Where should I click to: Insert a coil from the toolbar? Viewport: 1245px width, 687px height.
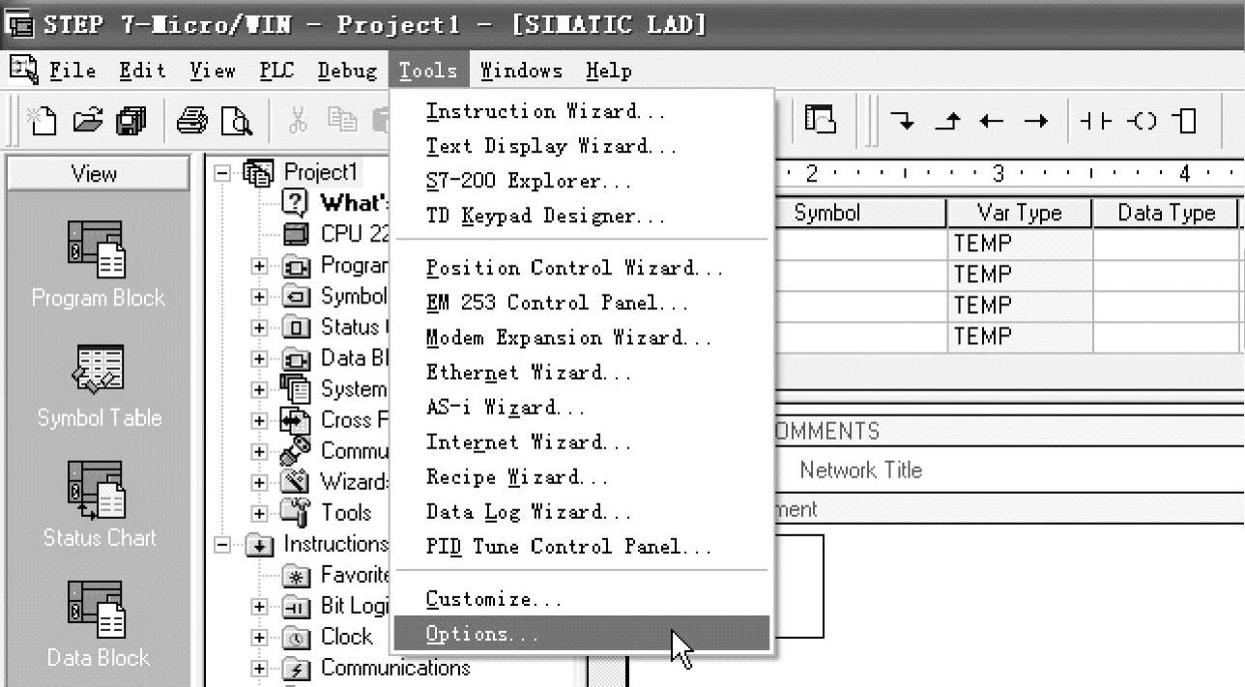coord(1143,122)
